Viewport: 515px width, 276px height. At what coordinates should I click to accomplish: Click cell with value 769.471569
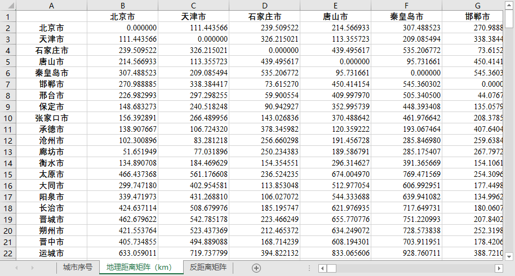pyautogui.click(x=406, y=174)
